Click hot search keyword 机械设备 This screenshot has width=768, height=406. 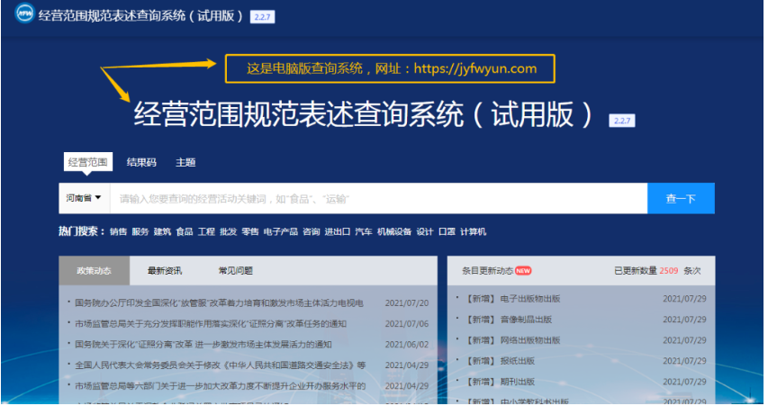pyautogui.click(x=393, y=232)
